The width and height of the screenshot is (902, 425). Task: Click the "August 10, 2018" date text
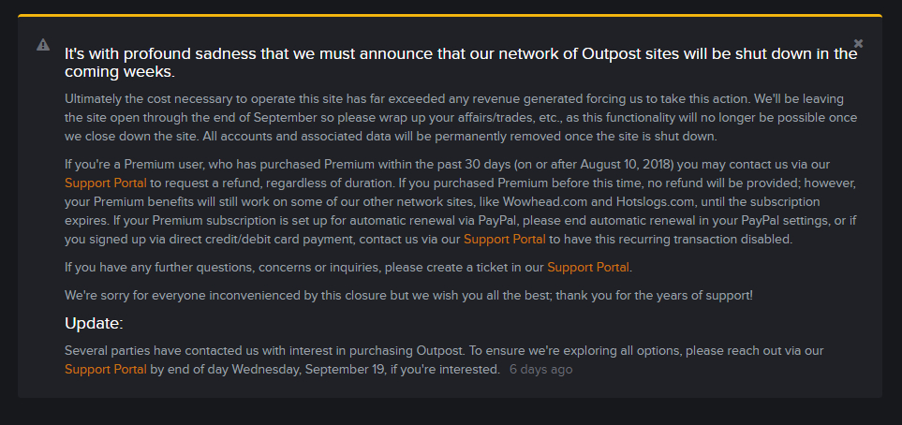pyautogui.click(x=627, y=165)
